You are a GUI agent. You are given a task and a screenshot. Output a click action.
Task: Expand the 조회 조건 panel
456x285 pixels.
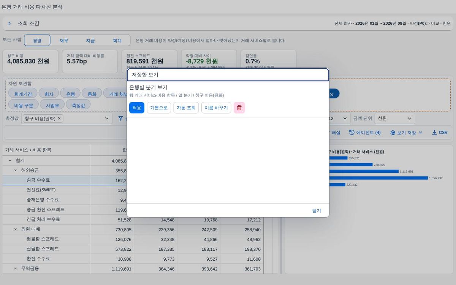click(x=9, y=24)
